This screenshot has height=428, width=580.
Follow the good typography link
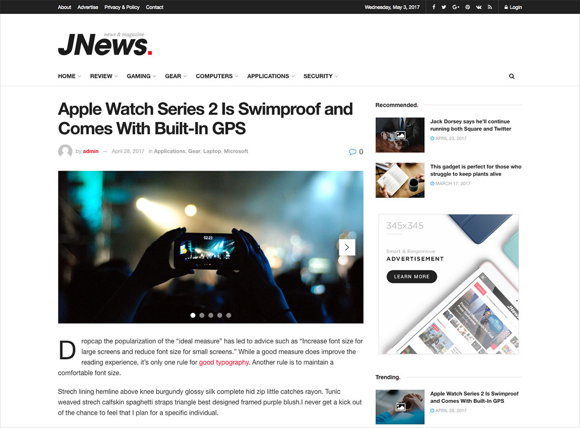pos(224,362)
